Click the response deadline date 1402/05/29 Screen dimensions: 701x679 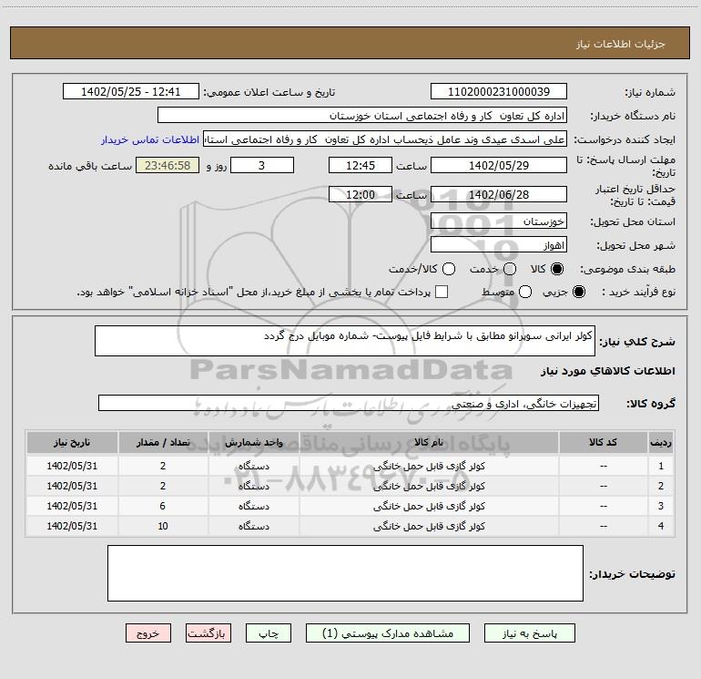pyautogui.click(x=499, y=165)
